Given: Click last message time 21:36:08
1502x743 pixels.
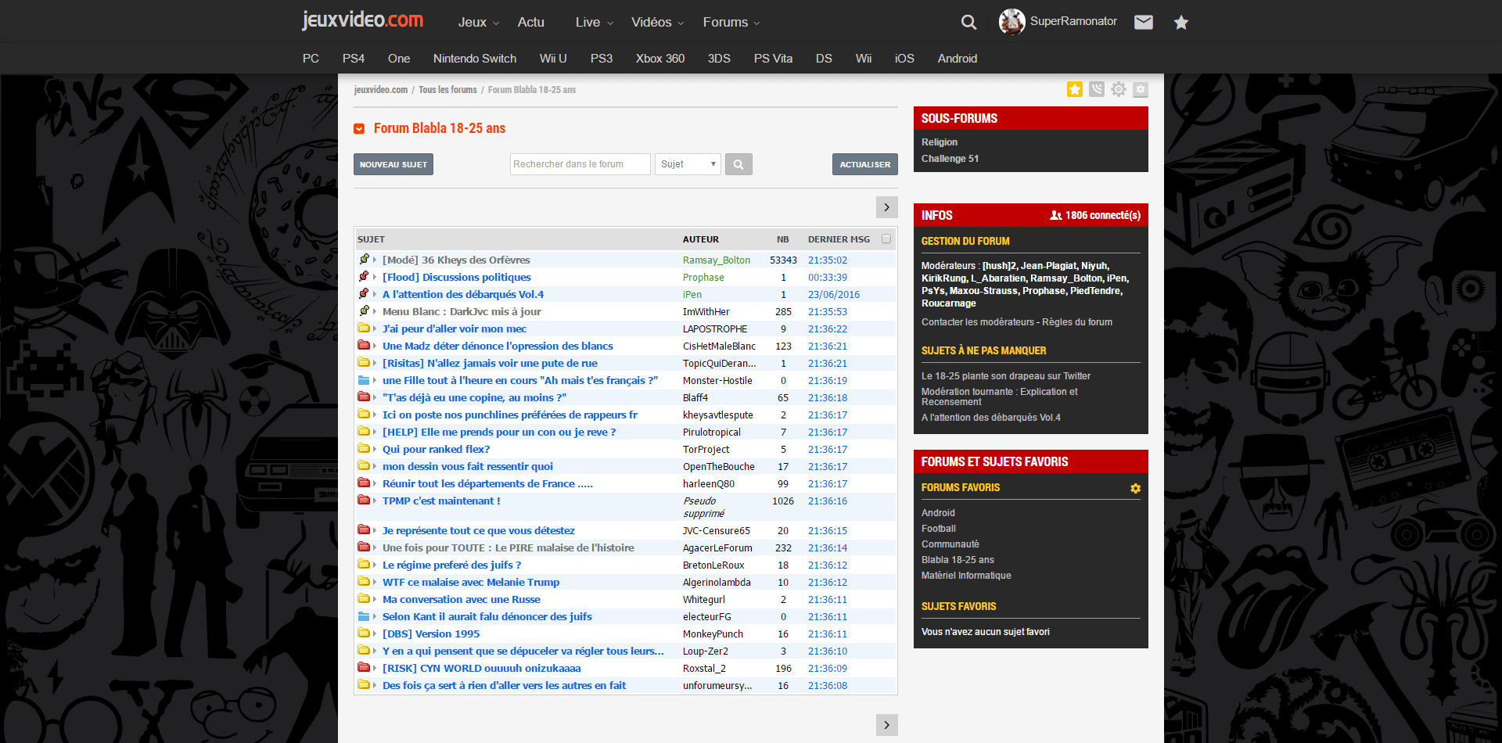Looking at the screenshot, I should pyautogui.click(x=828, y=686).
